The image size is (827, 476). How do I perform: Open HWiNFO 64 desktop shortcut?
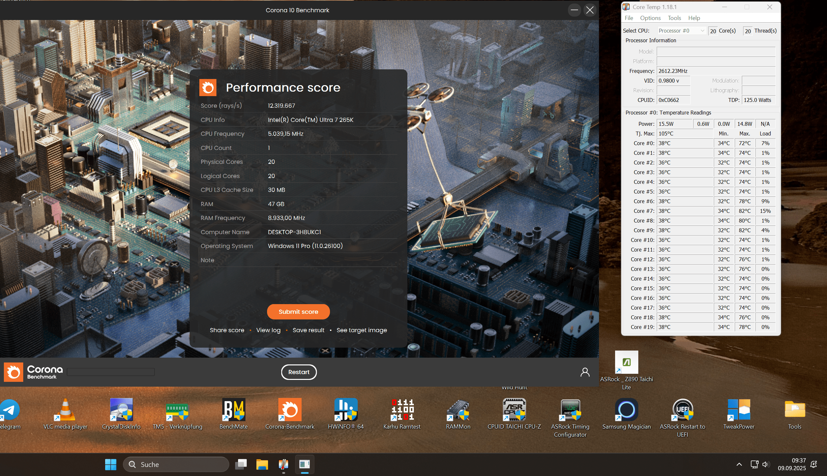[x=345, y=410]
